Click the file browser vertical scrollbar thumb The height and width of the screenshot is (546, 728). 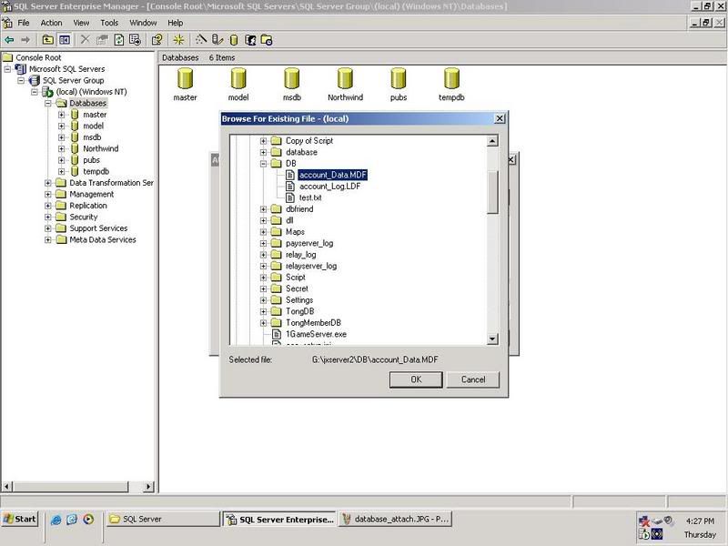pyautogui.click(x=492, y=192)
